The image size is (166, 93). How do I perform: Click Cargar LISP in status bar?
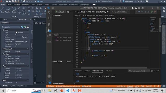[87, 86]
